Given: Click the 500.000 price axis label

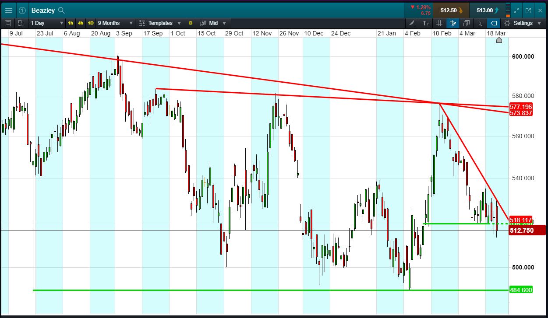Looking at the screenshot, I should pyautogui.click(x=523, y=267).
